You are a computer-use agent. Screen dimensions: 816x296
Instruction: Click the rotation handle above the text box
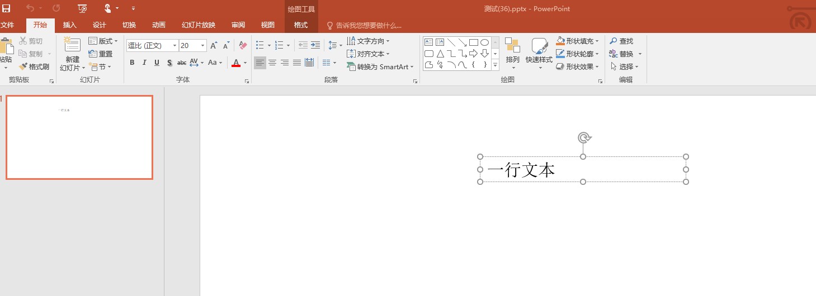[x=583, y=137]
